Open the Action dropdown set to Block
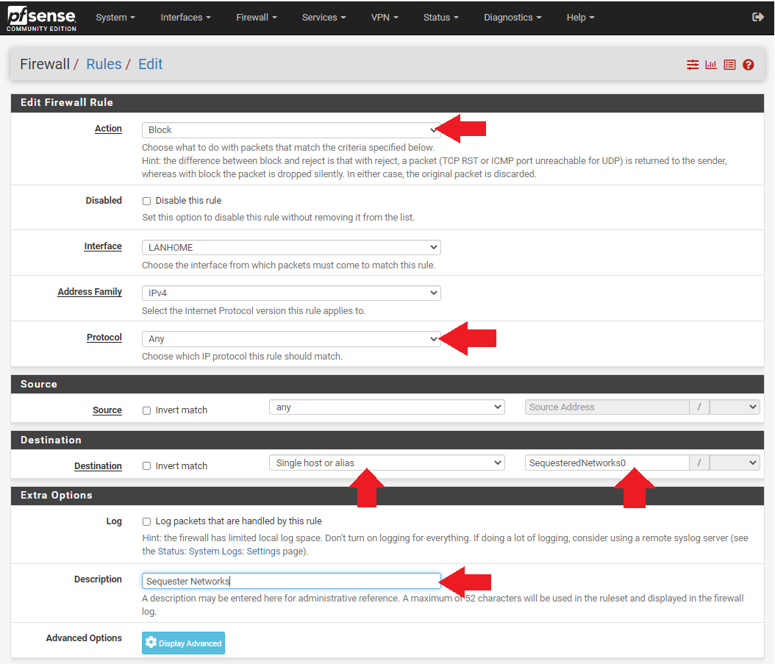This screenshot has width=775, height=664. tap(291, 130)
